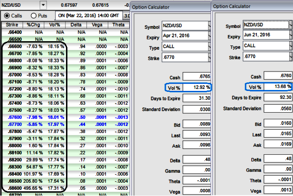Click the Theta column header
This screenshot has width=293, height=196.
tap(119, 25)
